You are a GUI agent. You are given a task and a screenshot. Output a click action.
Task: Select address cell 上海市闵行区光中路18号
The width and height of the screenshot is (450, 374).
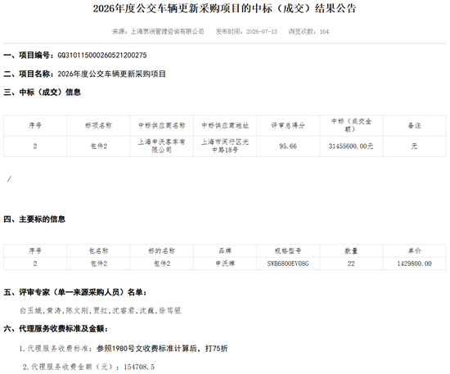(x=225, y=146)
